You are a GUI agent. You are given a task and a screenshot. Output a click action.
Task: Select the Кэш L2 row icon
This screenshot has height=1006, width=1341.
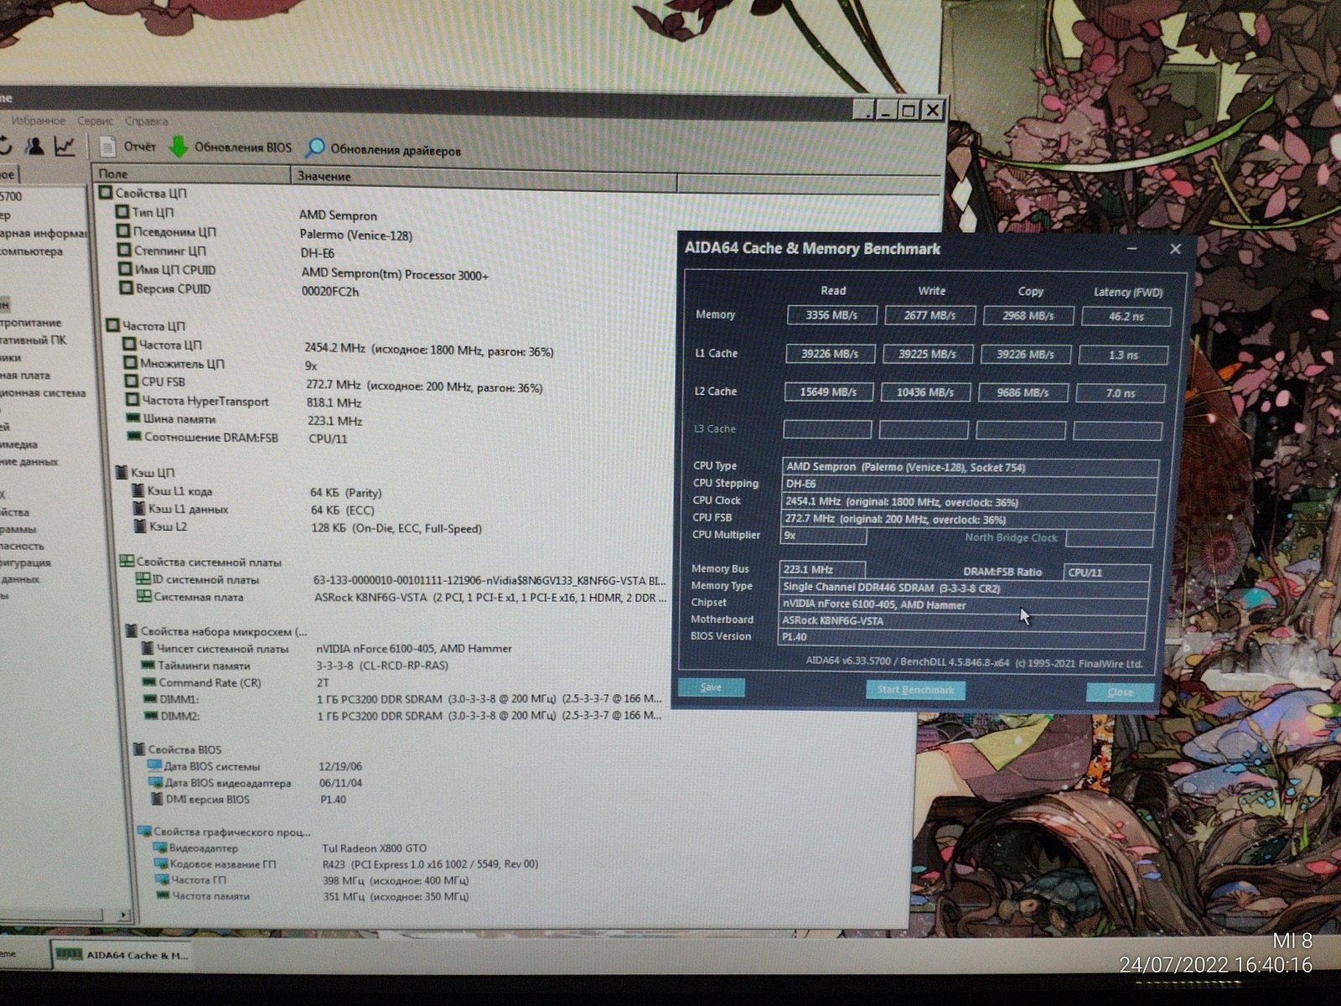point(140,526)
